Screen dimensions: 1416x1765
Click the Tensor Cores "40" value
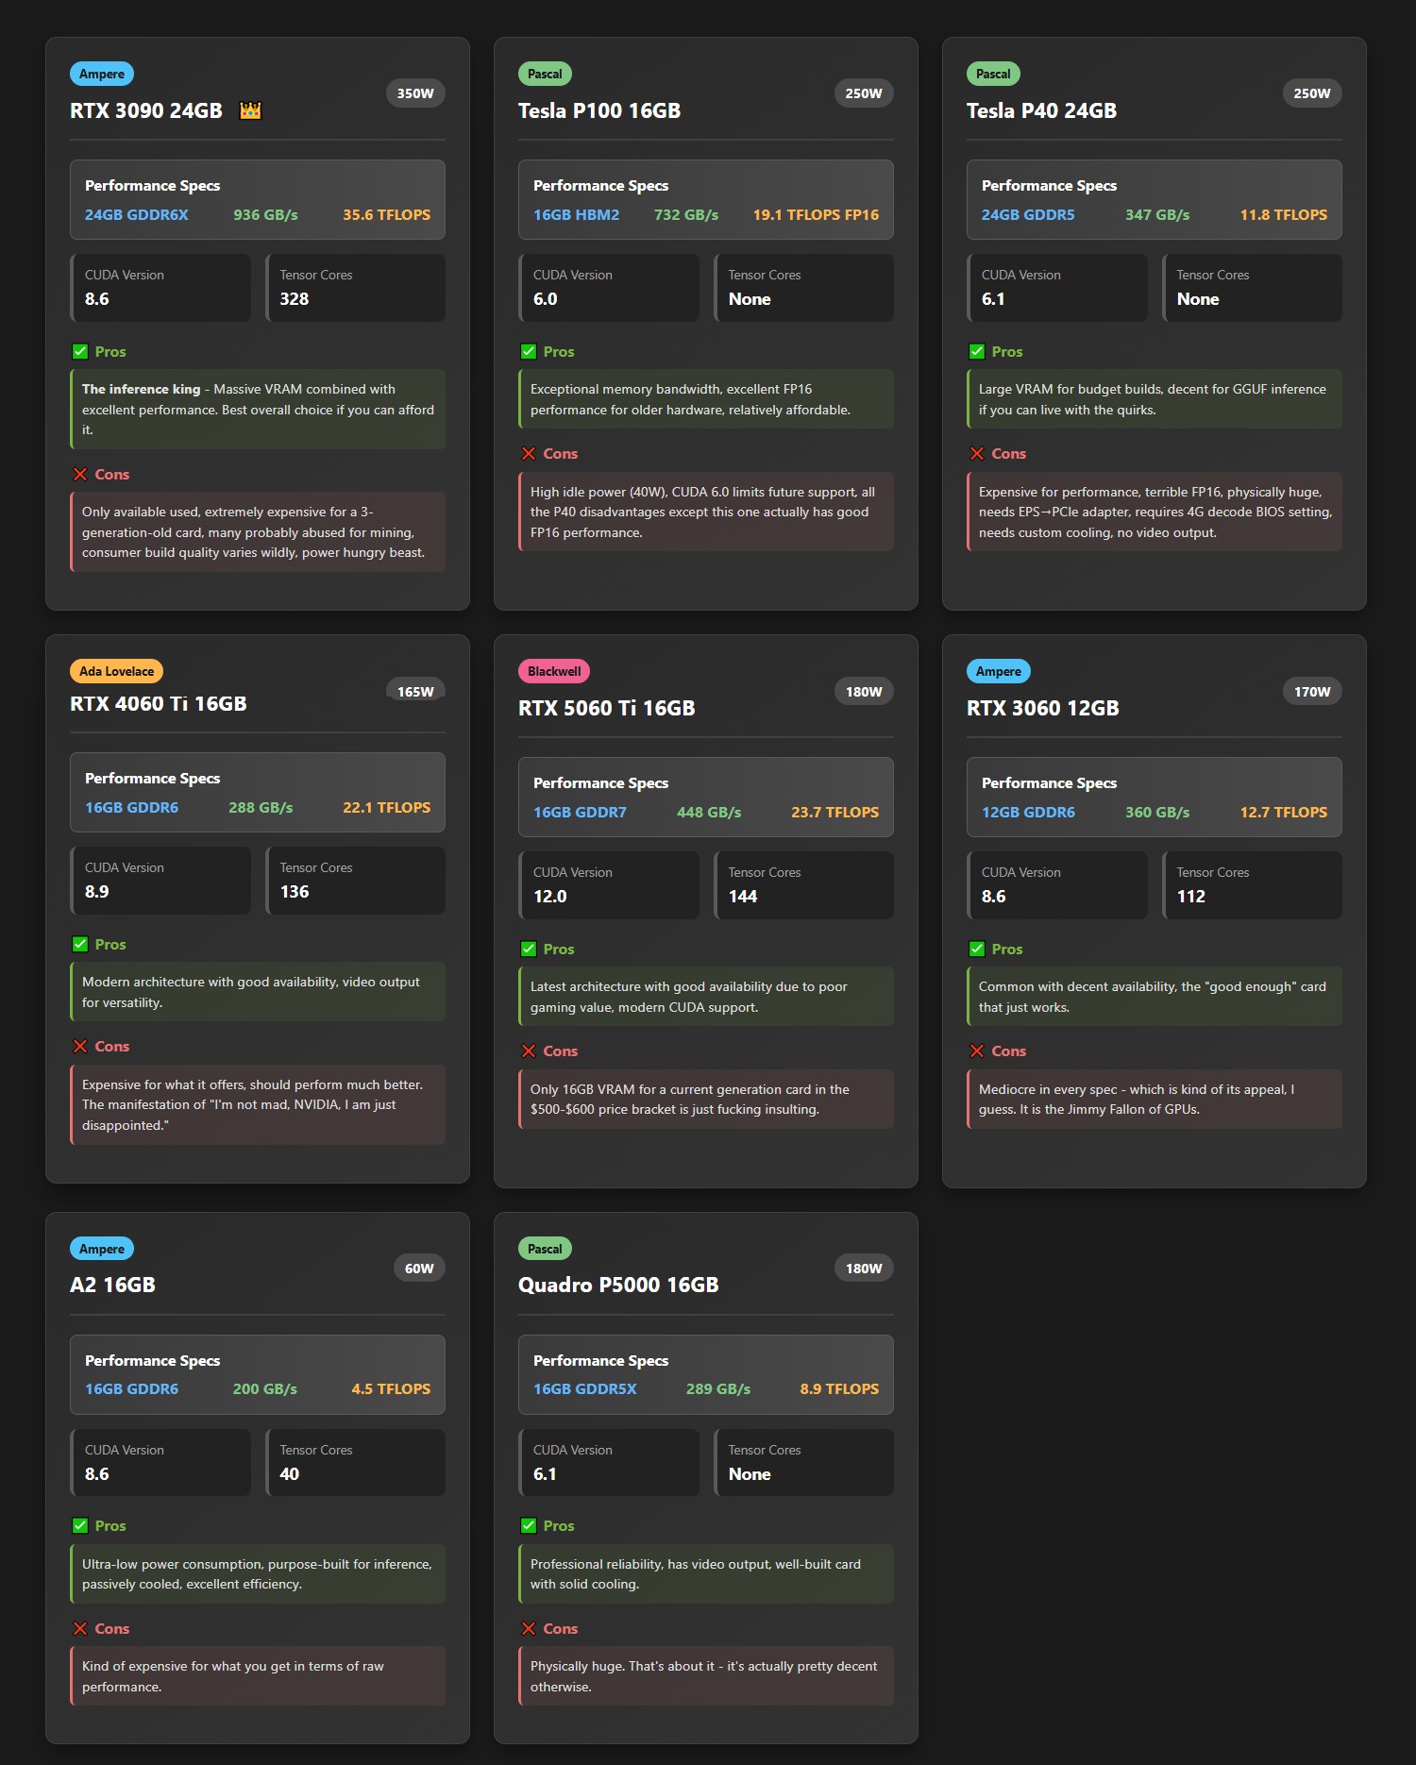tap(290, 1473)
